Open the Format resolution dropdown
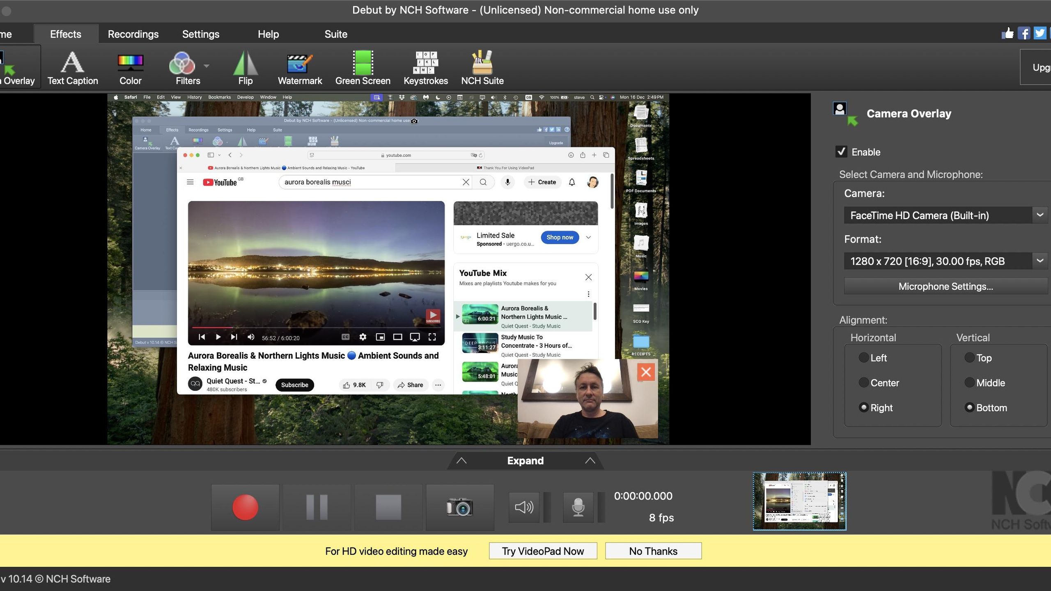This screenshot has height=591, width=1051. tap(1040, 261)
